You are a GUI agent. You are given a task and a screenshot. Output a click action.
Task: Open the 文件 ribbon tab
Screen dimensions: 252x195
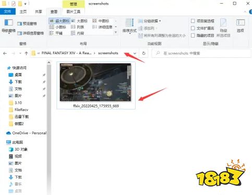tap(8, 11)
